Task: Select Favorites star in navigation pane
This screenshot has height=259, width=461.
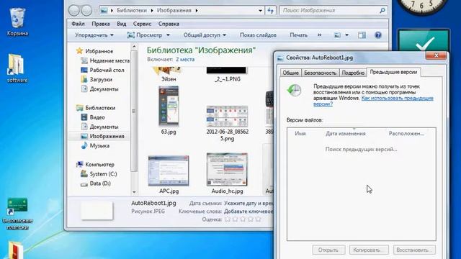Action: (79, 51)
